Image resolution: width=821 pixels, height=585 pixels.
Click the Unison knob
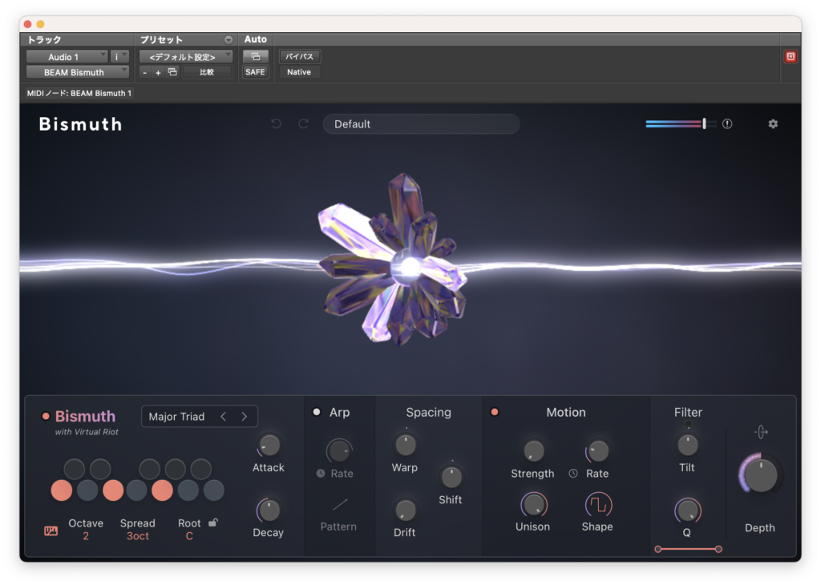coord(533,505)
